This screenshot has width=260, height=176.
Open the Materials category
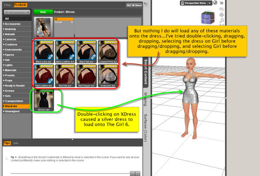17,70
